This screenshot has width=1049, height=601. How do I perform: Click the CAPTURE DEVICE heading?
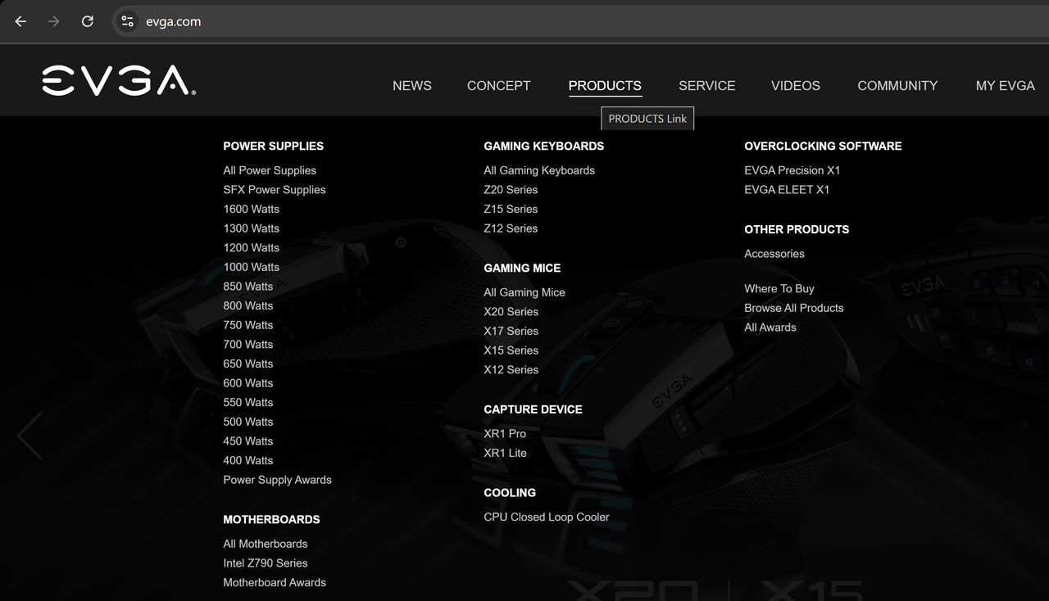pos(534,409)
